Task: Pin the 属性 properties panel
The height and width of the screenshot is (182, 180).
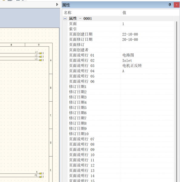Action: click(170, 5)
